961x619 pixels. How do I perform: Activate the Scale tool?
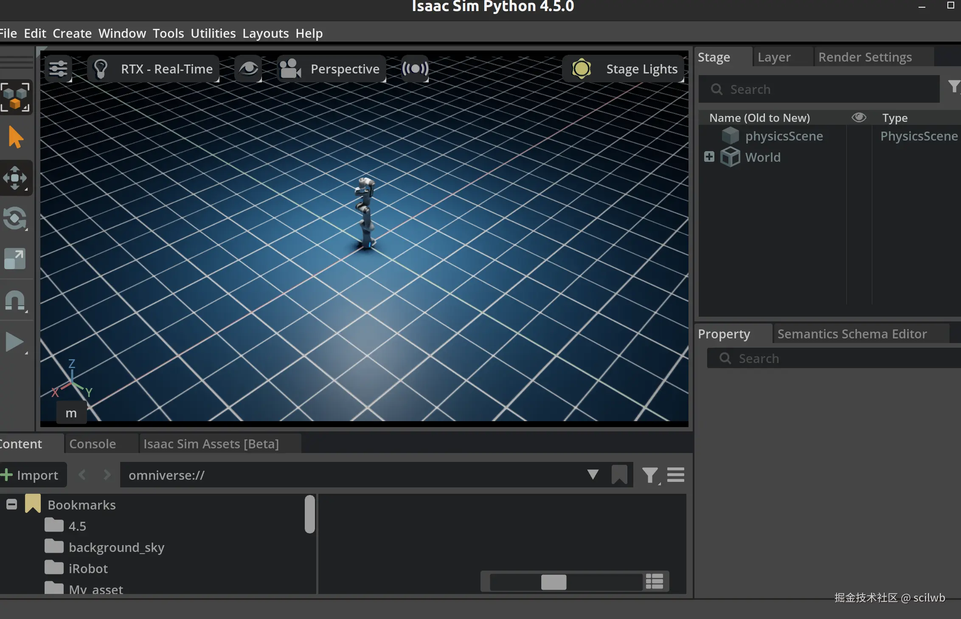(x=15, y=259)
